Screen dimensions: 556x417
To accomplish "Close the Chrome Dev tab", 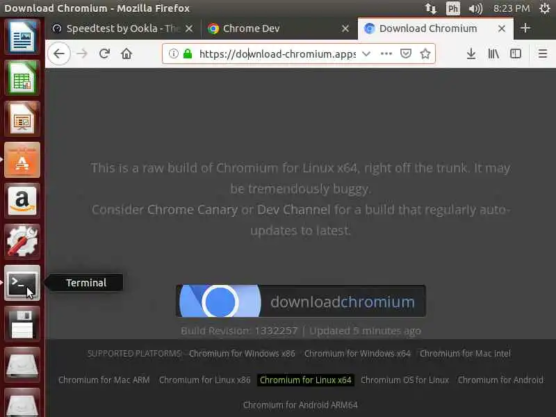I will (x=345, y=28).
